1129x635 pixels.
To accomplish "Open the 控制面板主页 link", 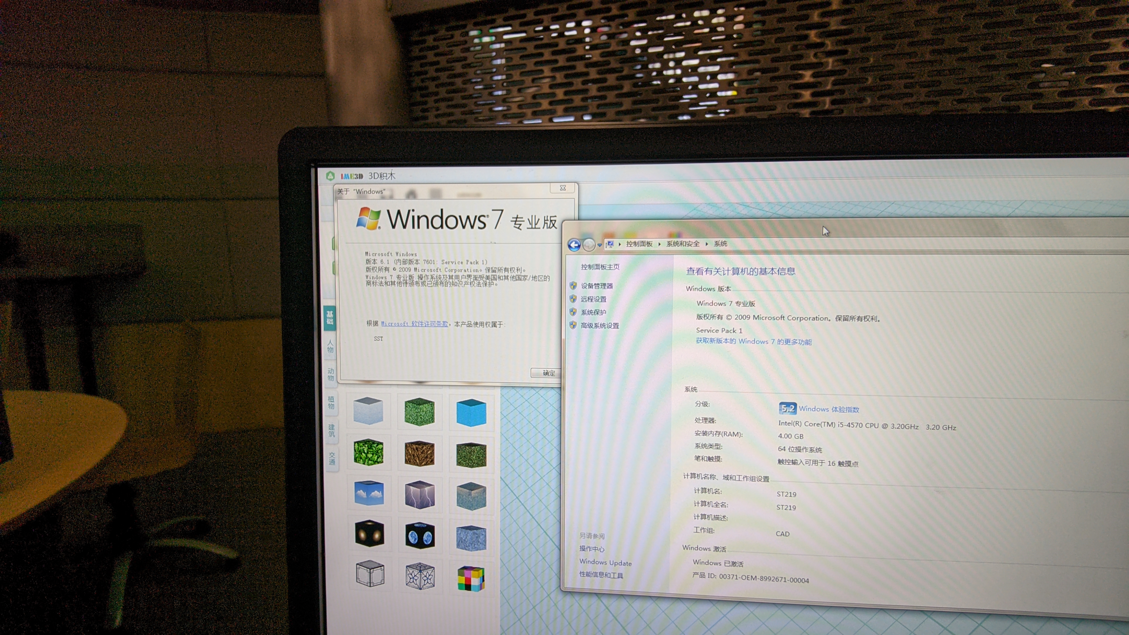I will (x=600, y=266).
